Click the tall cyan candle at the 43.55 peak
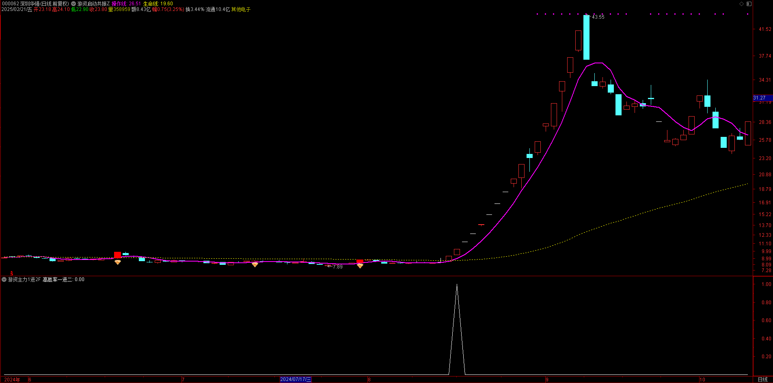This screenshot has width=773, height=383. pos(586,37)
